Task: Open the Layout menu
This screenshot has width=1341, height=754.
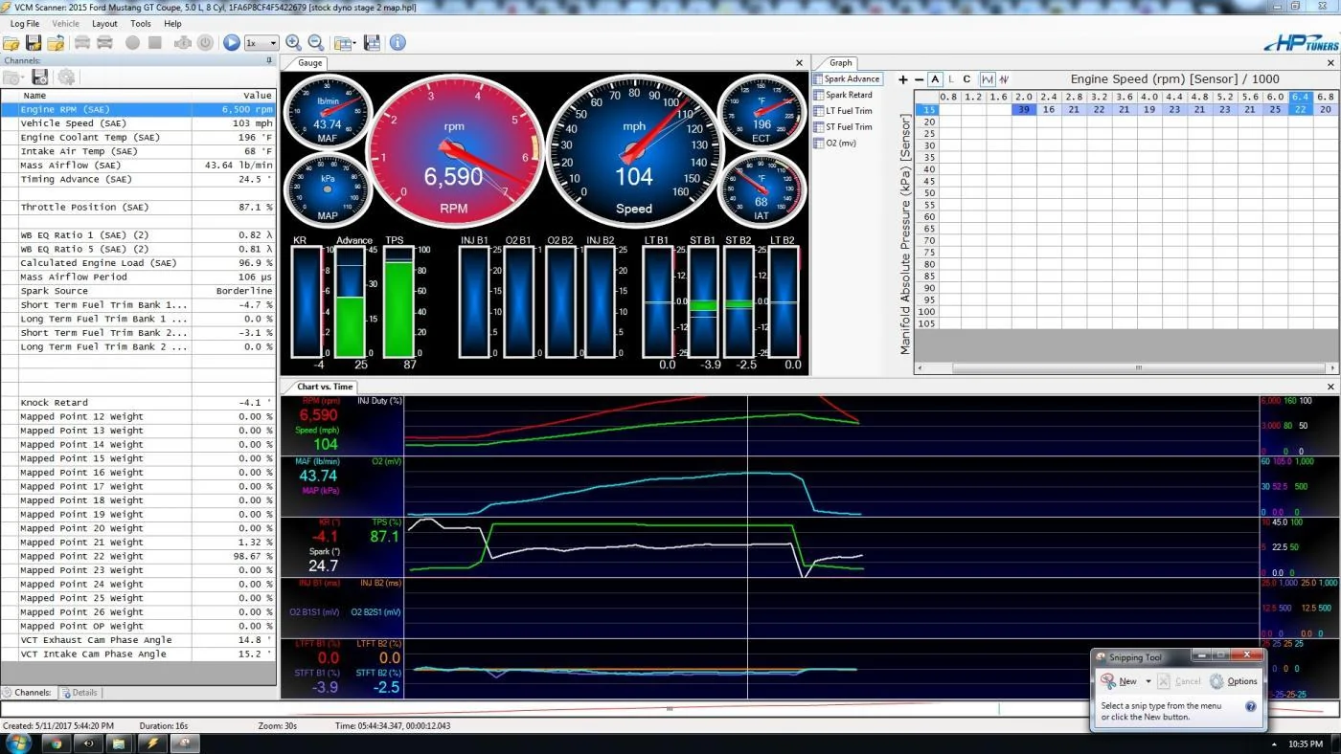Action: point(104,24)
